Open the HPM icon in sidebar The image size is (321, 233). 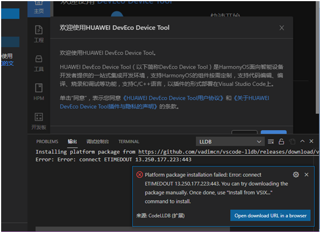pos(39,92)
